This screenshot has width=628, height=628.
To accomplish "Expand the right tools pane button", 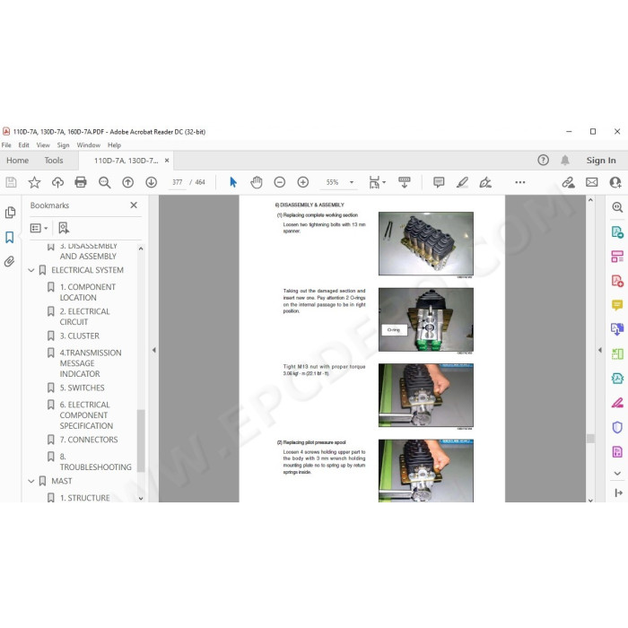I will [x=618, y=493].
